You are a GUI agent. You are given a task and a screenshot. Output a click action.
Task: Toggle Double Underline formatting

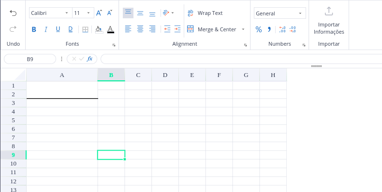coord(71,29)
